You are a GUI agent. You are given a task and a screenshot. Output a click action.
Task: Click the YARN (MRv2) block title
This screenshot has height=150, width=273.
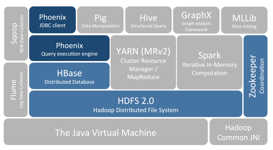click(x=143, y=51)
